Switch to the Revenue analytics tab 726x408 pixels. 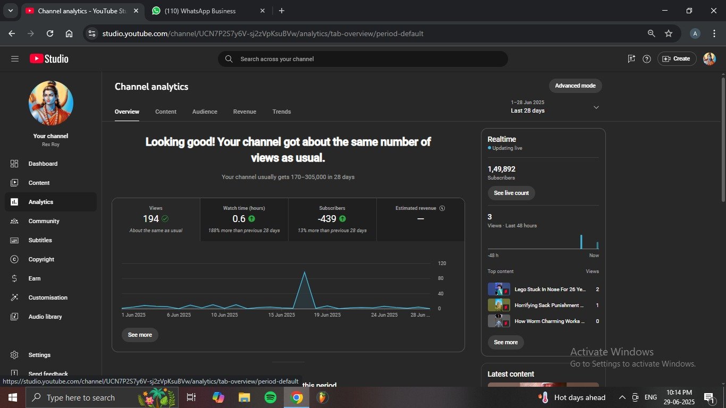point(244,112)
